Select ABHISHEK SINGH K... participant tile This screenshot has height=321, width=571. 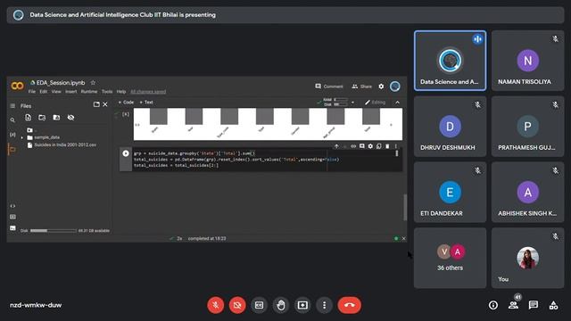click(x=527, y=193)
